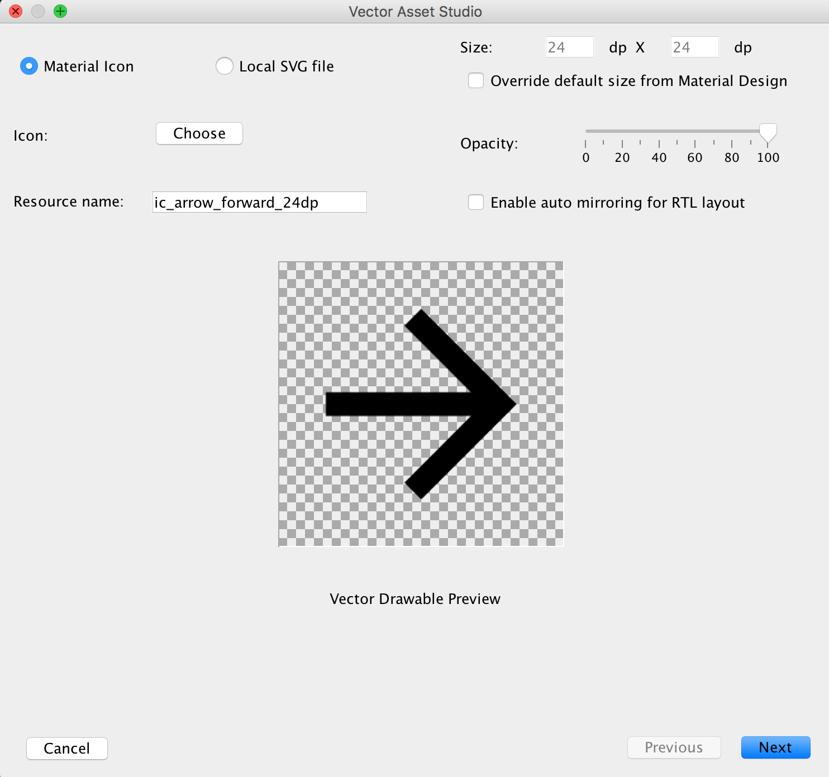Edit the Resource name field

coord(259,202)
